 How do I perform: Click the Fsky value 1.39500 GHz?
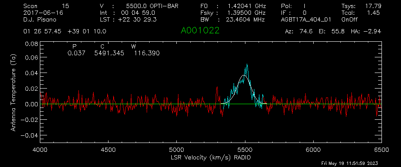pyautogui.click(x=247, y=13)
